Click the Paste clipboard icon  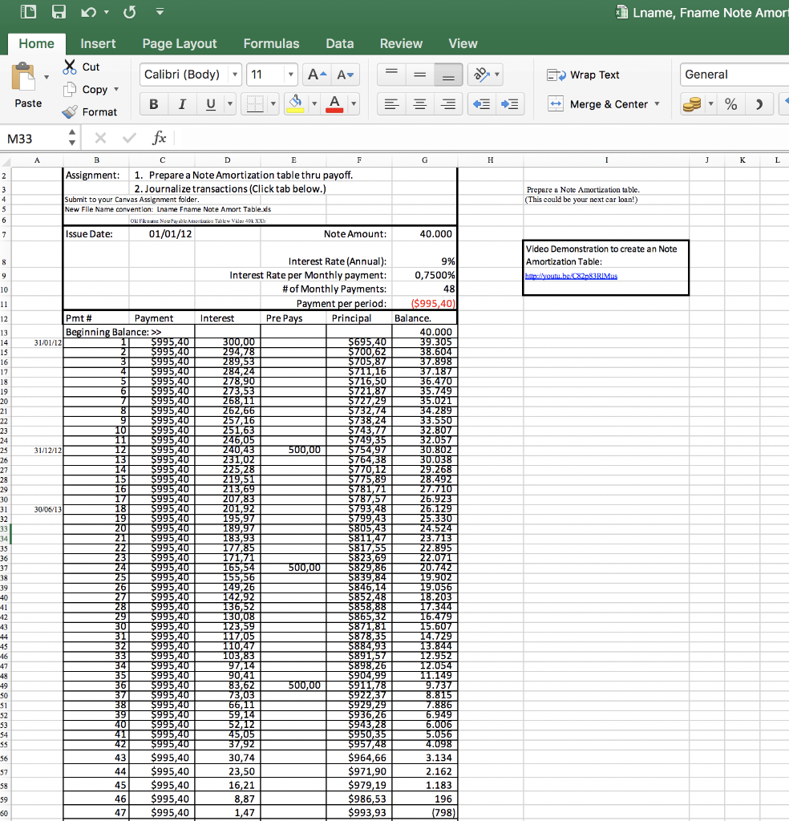(23, 78)
